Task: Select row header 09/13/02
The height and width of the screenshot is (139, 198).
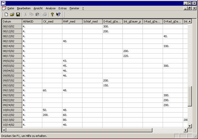Action: (x=12, y=90)
